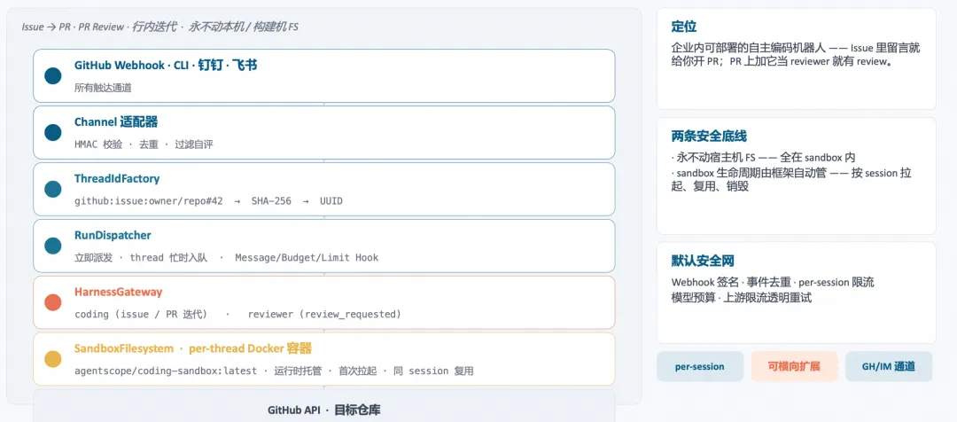Click the RunDispatcher title
This screenshot has height=422, width=957.
[113, 235]
